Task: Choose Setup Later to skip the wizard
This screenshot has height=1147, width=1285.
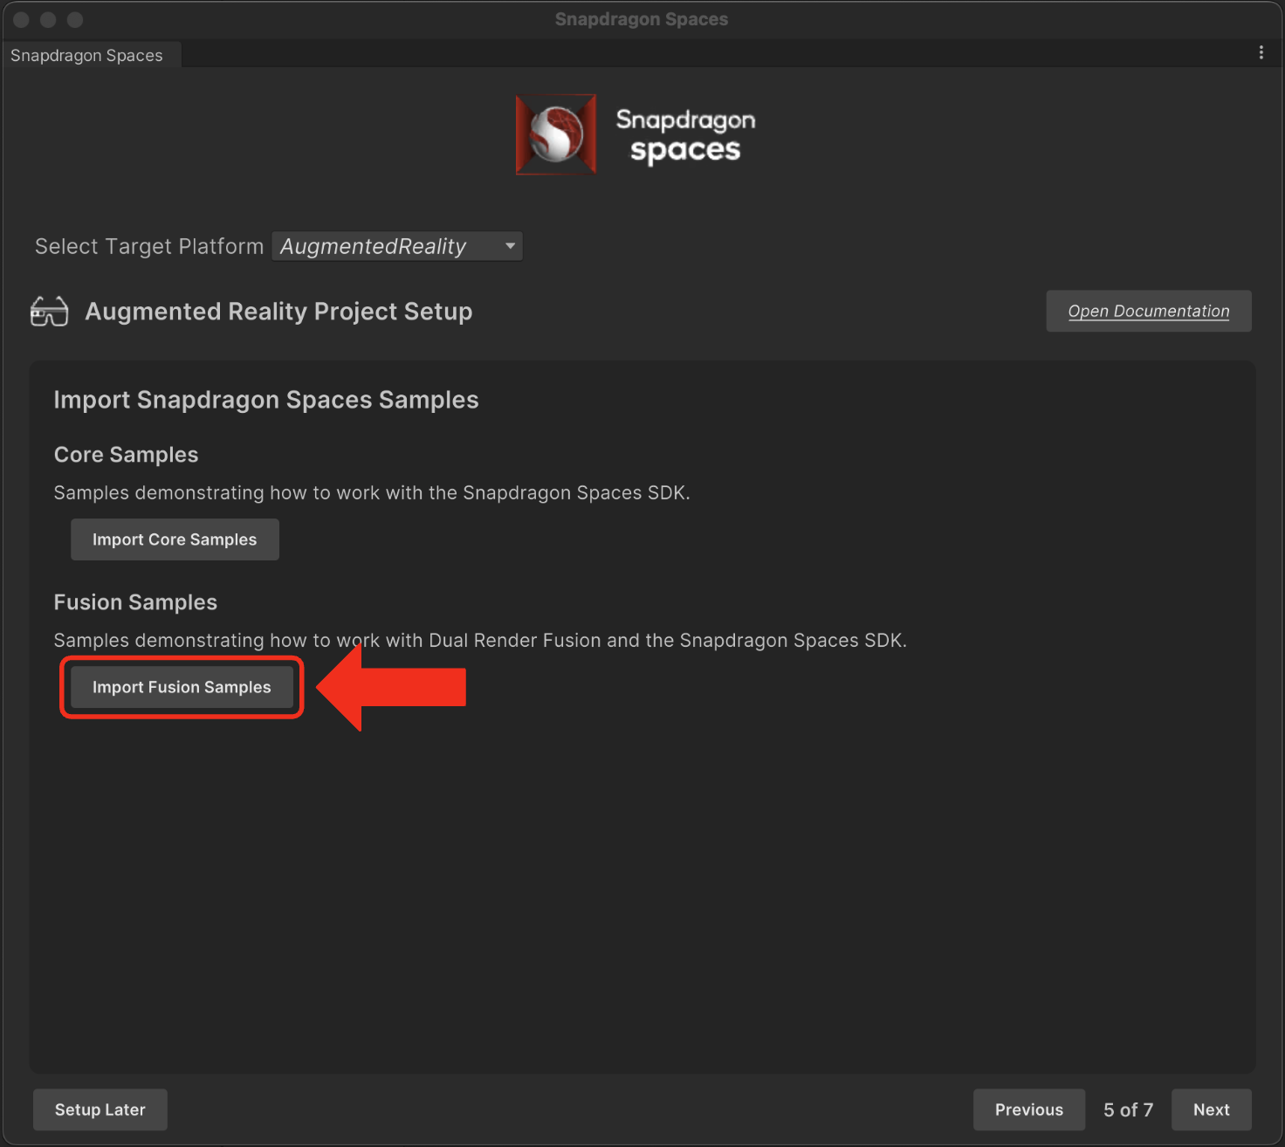Action: point(100,1109)
